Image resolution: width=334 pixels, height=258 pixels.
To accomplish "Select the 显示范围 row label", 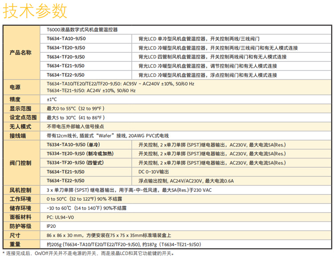I will pyautogui.click(x=20, y=108).
